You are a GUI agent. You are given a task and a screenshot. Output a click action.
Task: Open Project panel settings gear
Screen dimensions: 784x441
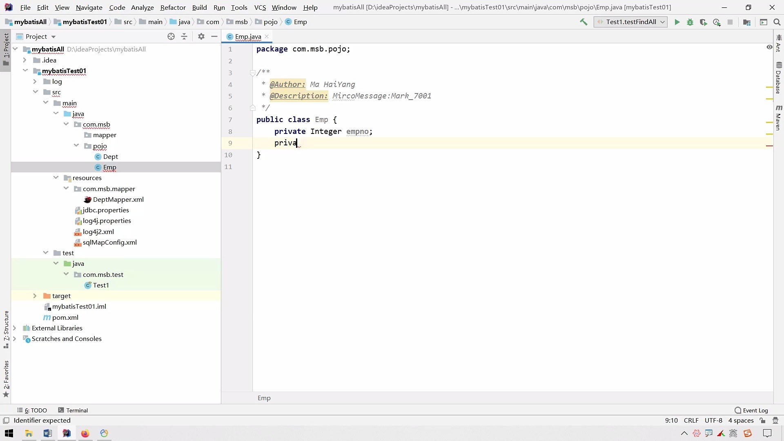[201, 36]
